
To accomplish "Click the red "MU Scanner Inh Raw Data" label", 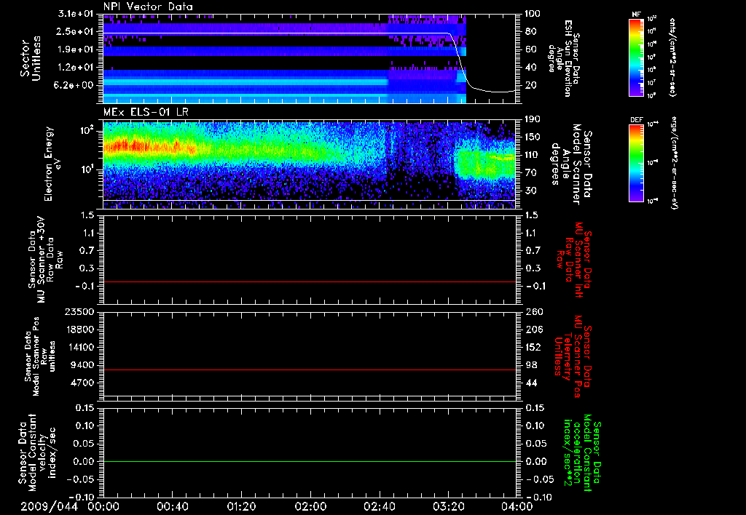I will (x=573, y=258).
